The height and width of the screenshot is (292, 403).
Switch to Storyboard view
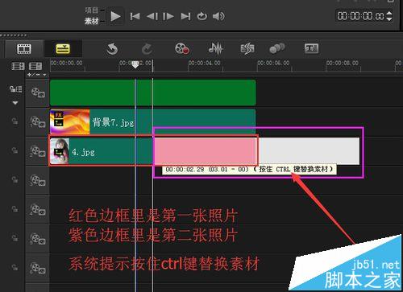[x=24, y=49]
